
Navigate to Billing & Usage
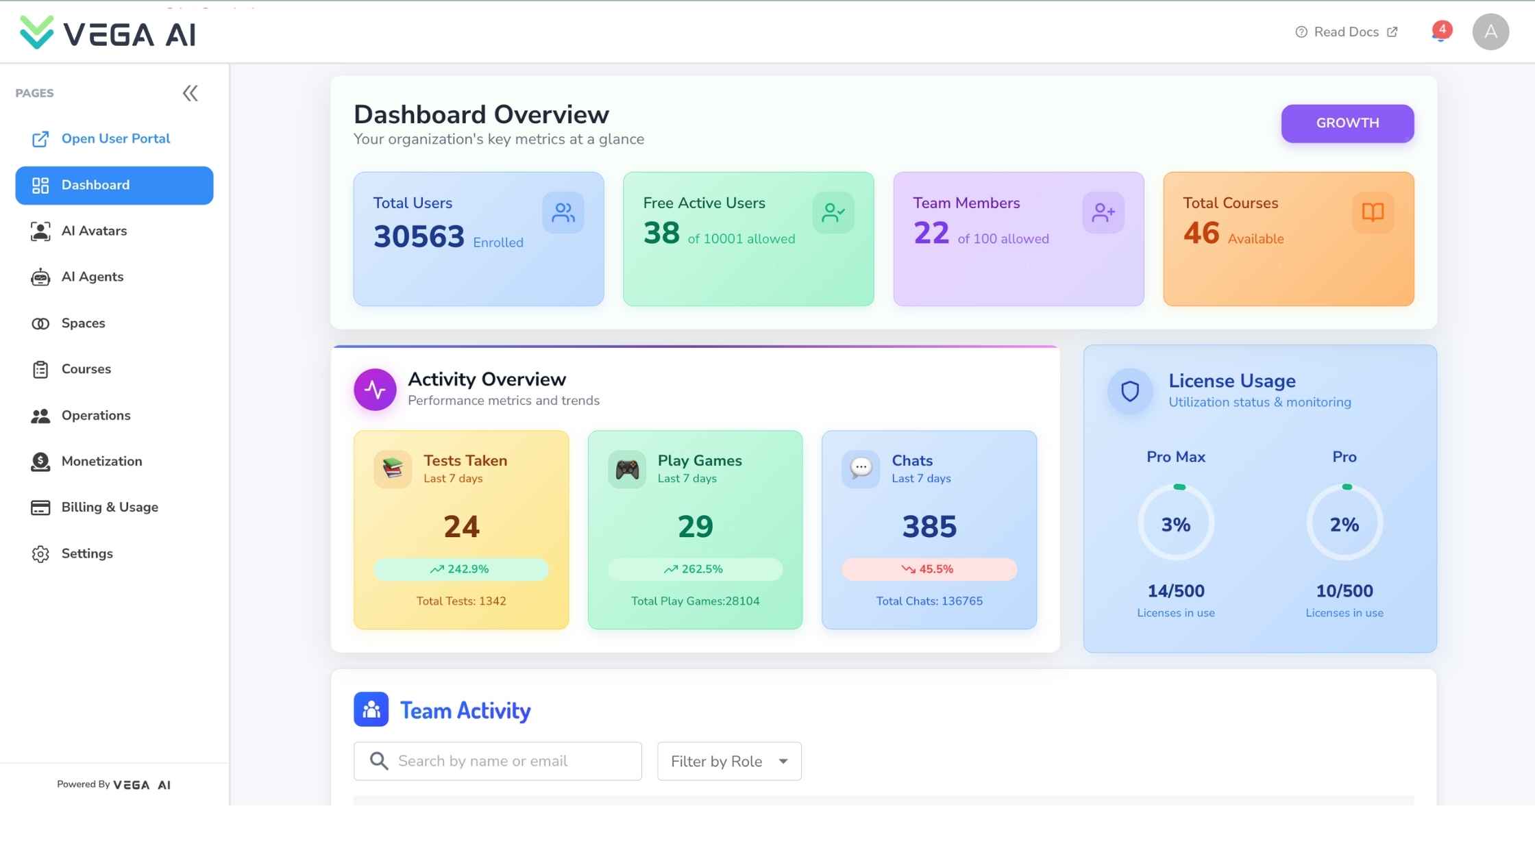(110, 507)
